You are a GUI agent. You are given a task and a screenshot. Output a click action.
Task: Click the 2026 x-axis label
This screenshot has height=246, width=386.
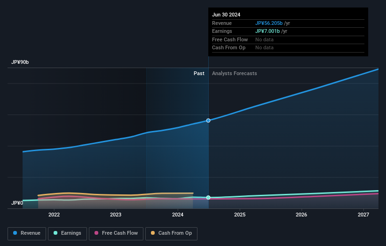301,215
